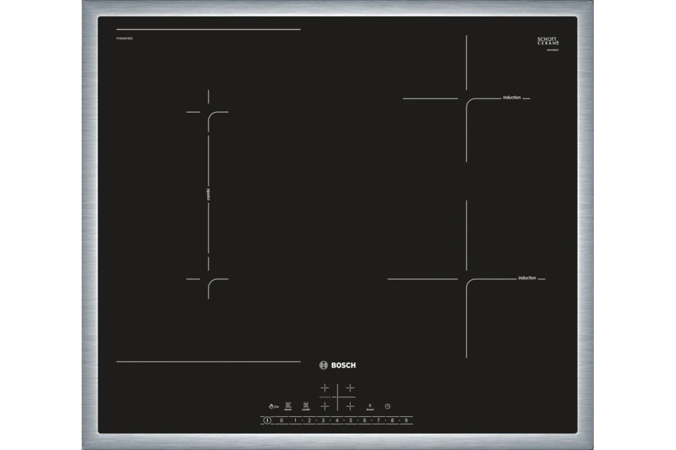Viewport: 676px width, 450px height.
Task: Set power level 4 on the slider
Action: [337, 420]
